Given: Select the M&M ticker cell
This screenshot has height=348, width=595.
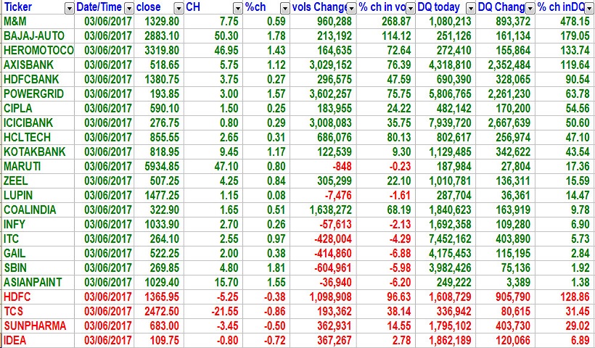Looking at the screenshot, I should tap(36, 22).
